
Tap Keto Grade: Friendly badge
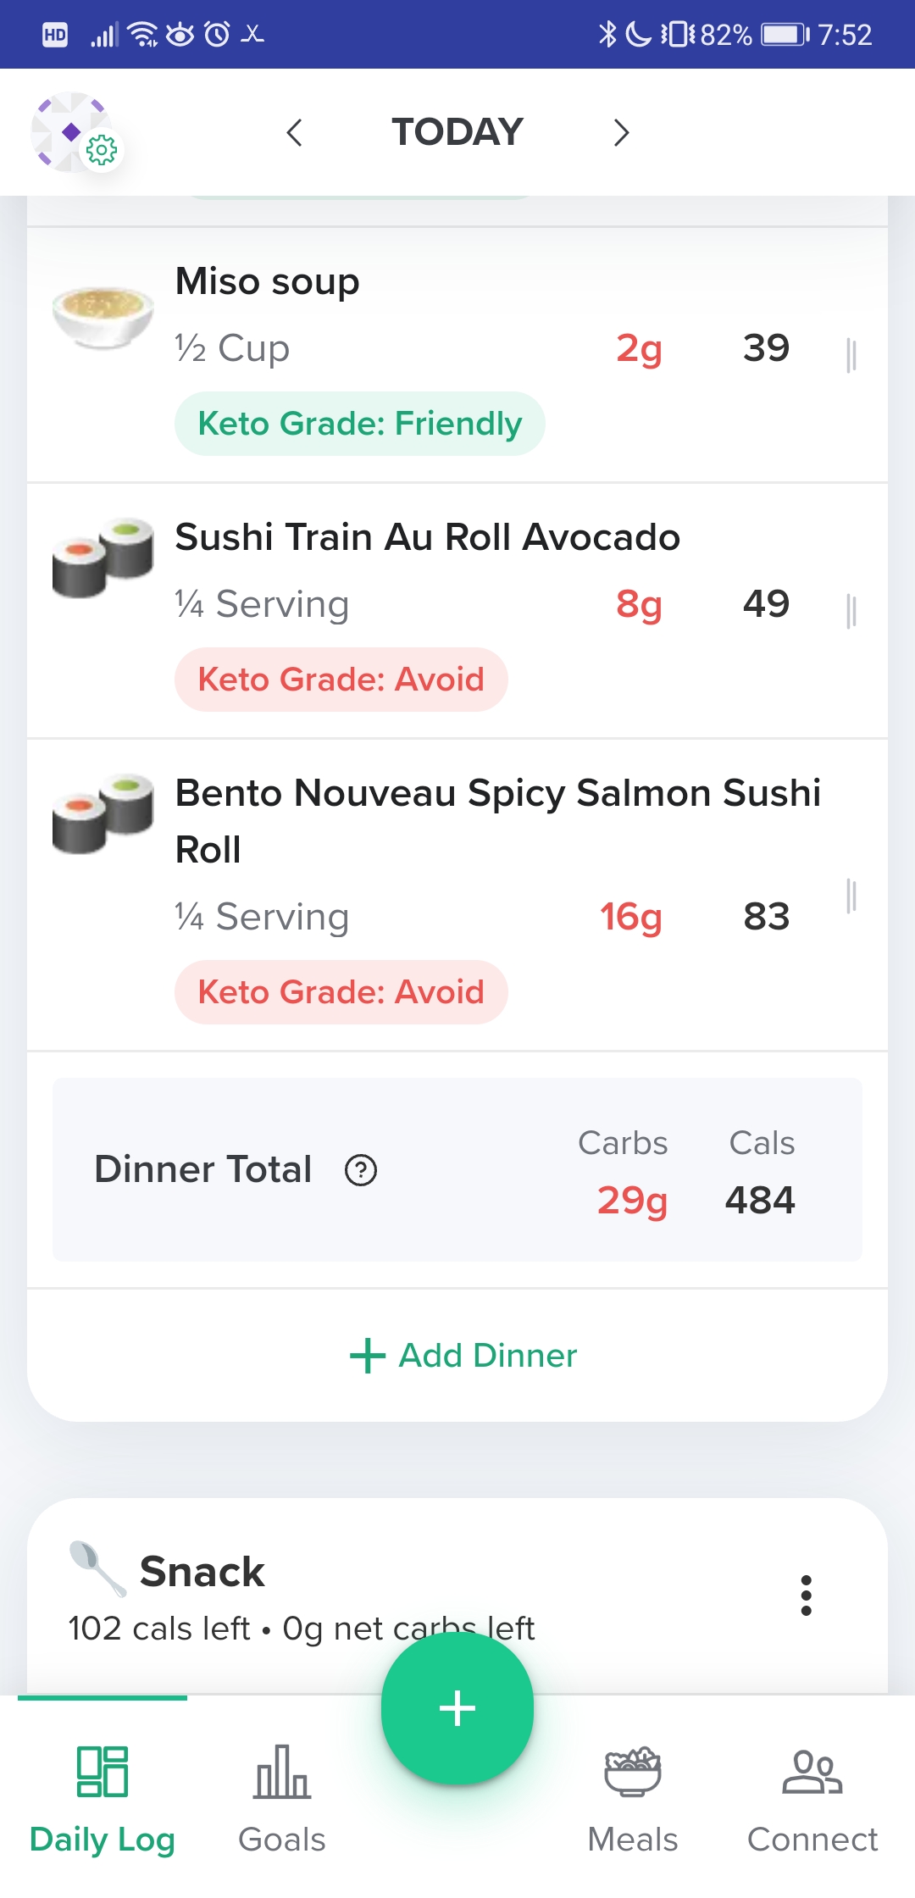point(360,424)
